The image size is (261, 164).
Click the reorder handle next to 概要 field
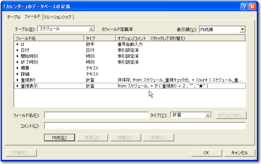click(17, 68)
